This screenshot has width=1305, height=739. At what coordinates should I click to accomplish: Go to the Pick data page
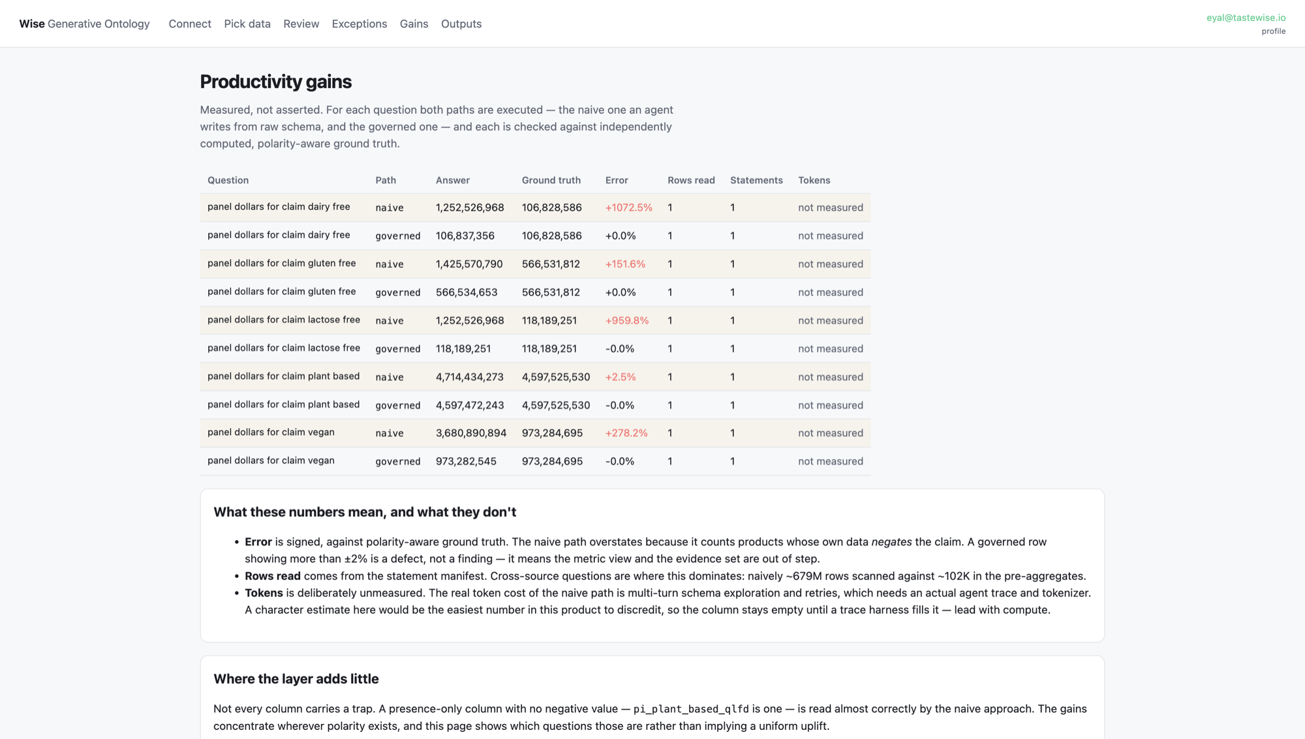pyautogui.click(x=247, y=23)
